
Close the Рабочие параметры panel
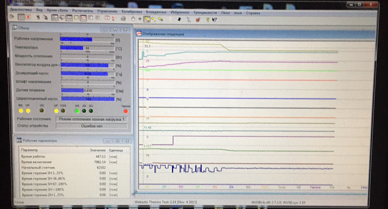pyautogui.click(x=128, y=141)
